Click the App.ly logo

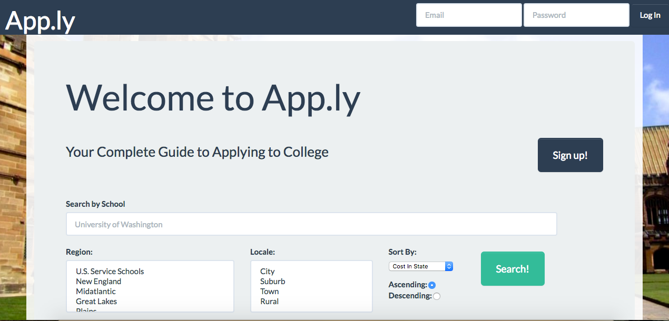[41, 20]
